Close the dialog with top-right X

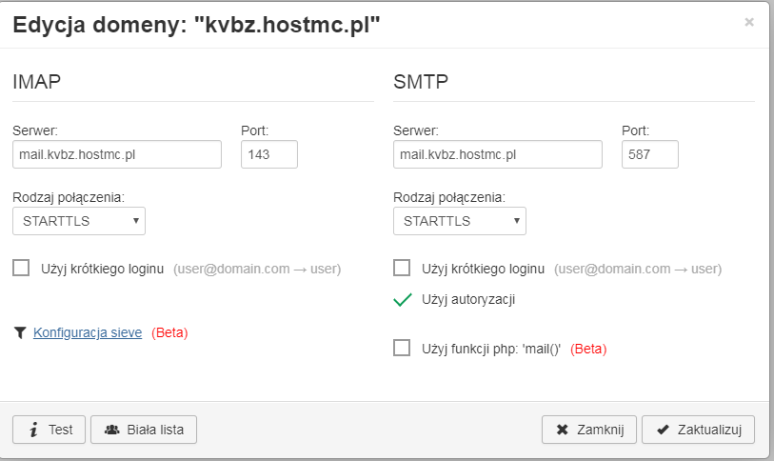[x=749, y=22]
